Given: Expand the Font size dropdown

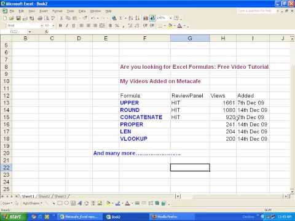Looking at the screenshot, I should click(53, 26).
